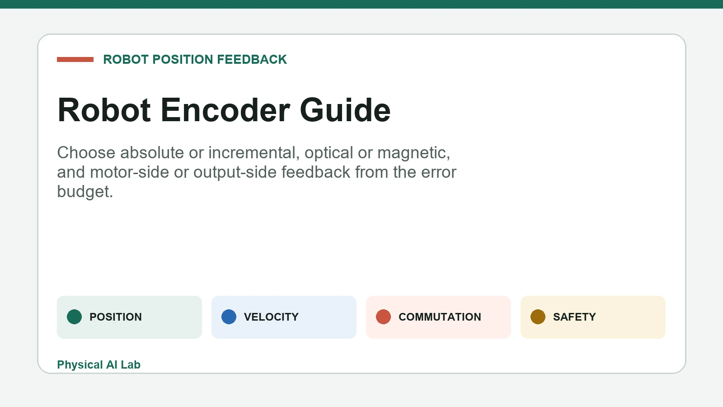Select the COMMUTATION chip label

(x=440, y=317)
